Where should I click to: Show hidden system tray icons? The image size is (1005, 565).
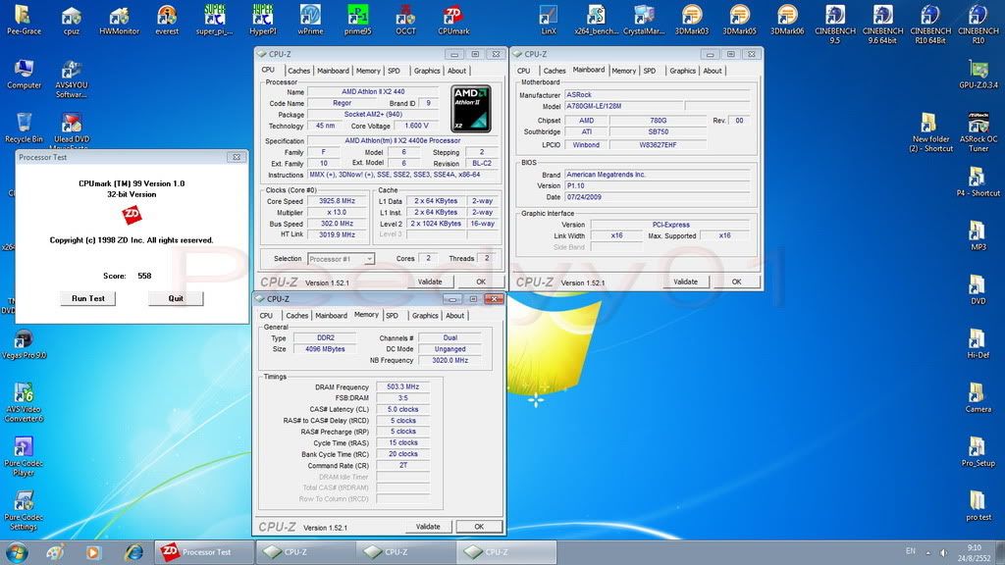(x=928, y=552)
